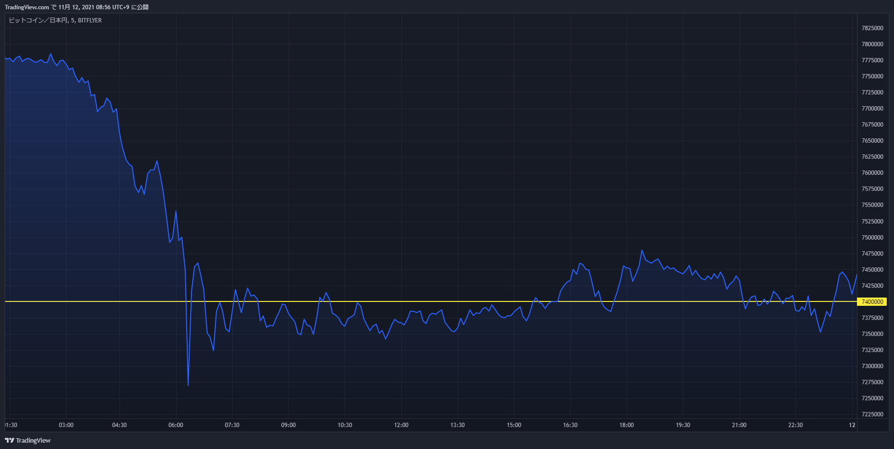Screen dimensions: 894x449
Task: Click the 10:30 time axis label
Action: (x=345, y=425)
